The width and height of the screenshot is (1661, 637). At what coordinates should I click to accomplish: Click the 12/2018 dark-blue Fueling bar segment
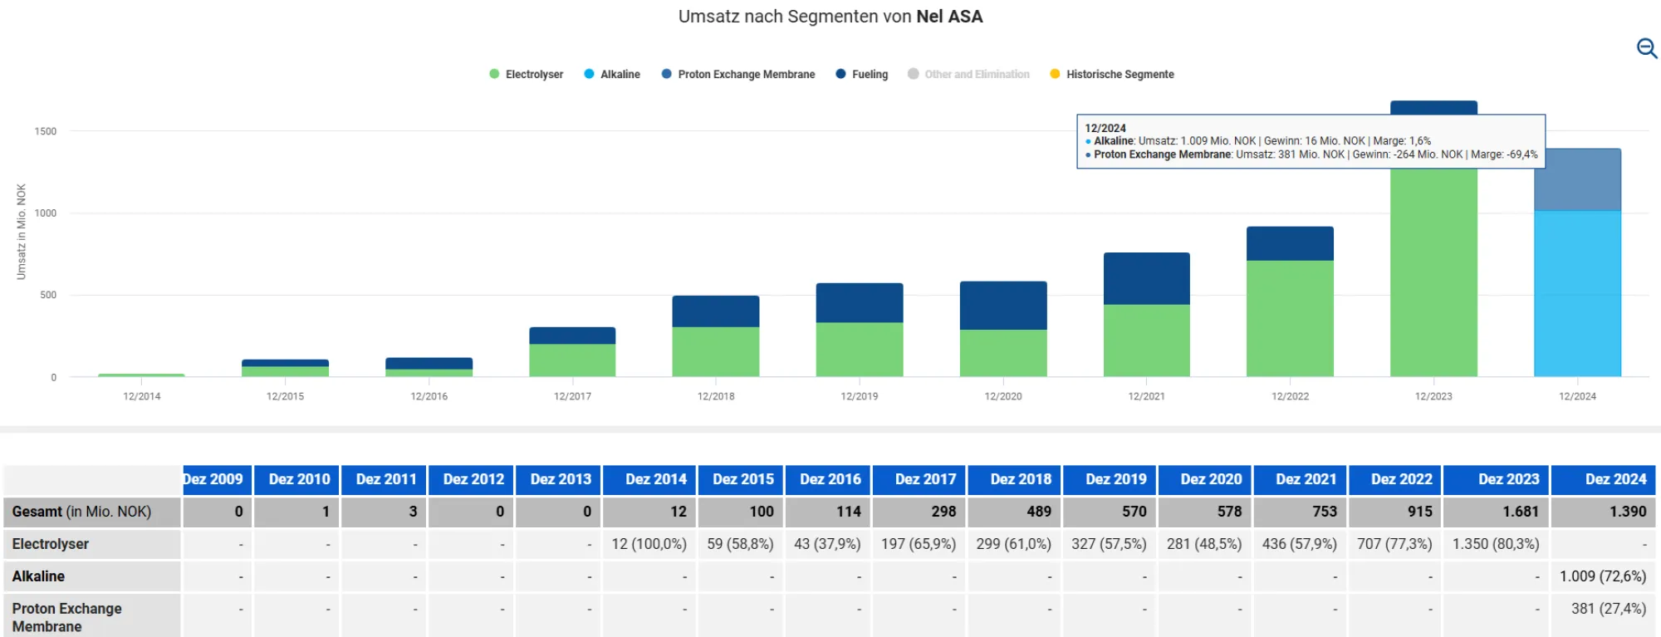tap(716, 311)
